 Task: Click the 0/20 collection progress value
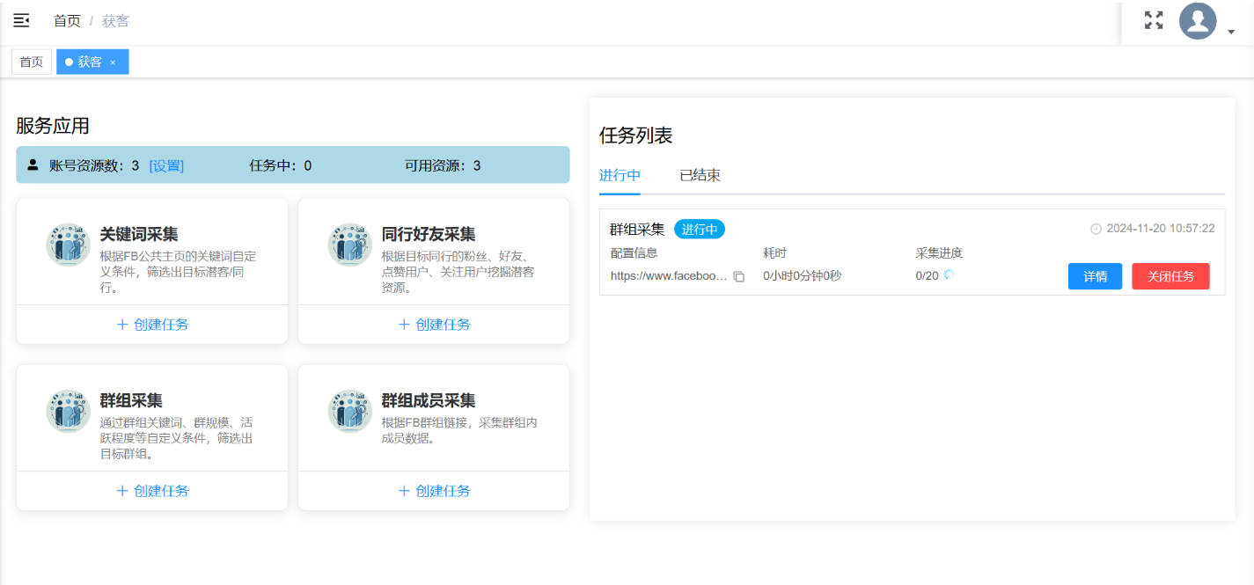coord(928,275)
